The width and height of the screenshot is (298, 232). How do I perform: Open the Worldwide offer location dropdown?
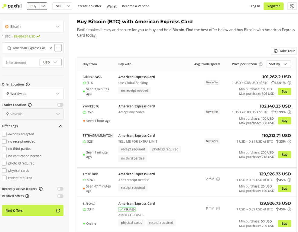(x=32, y=94)
